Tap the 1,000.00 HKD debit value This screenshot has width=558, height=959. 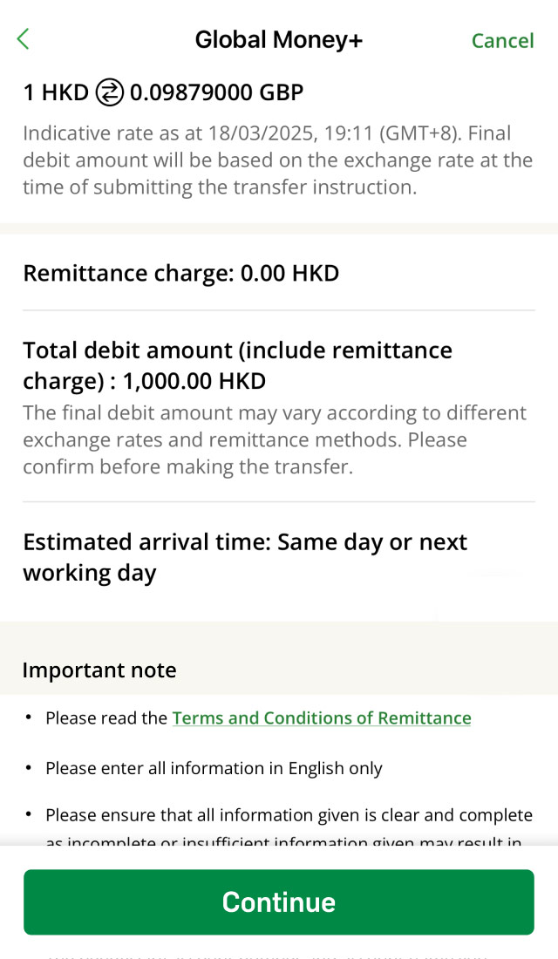click(x=194, y=381)
